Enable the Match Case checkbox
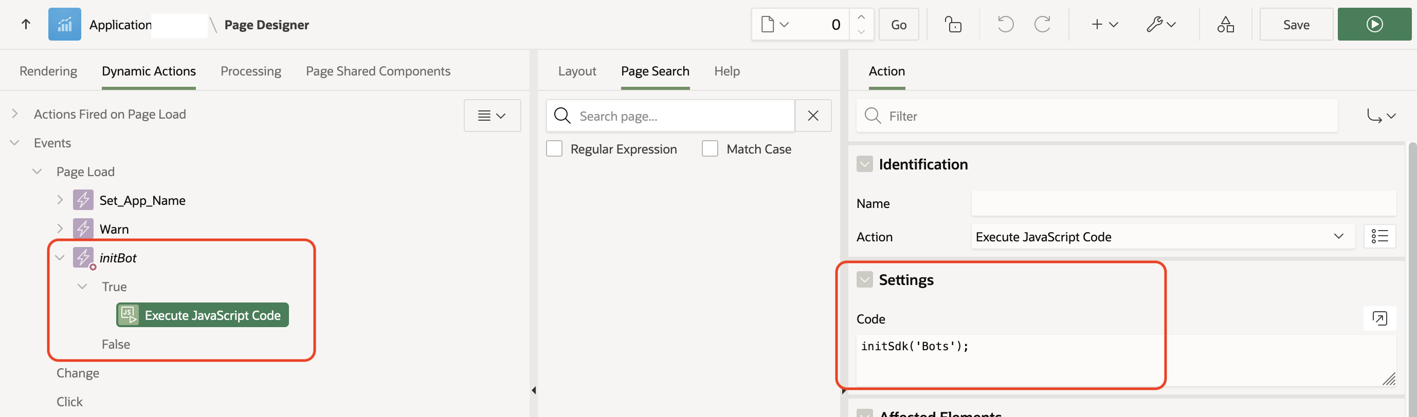Viewport: 1417px width, 417px height. [710, 149]
